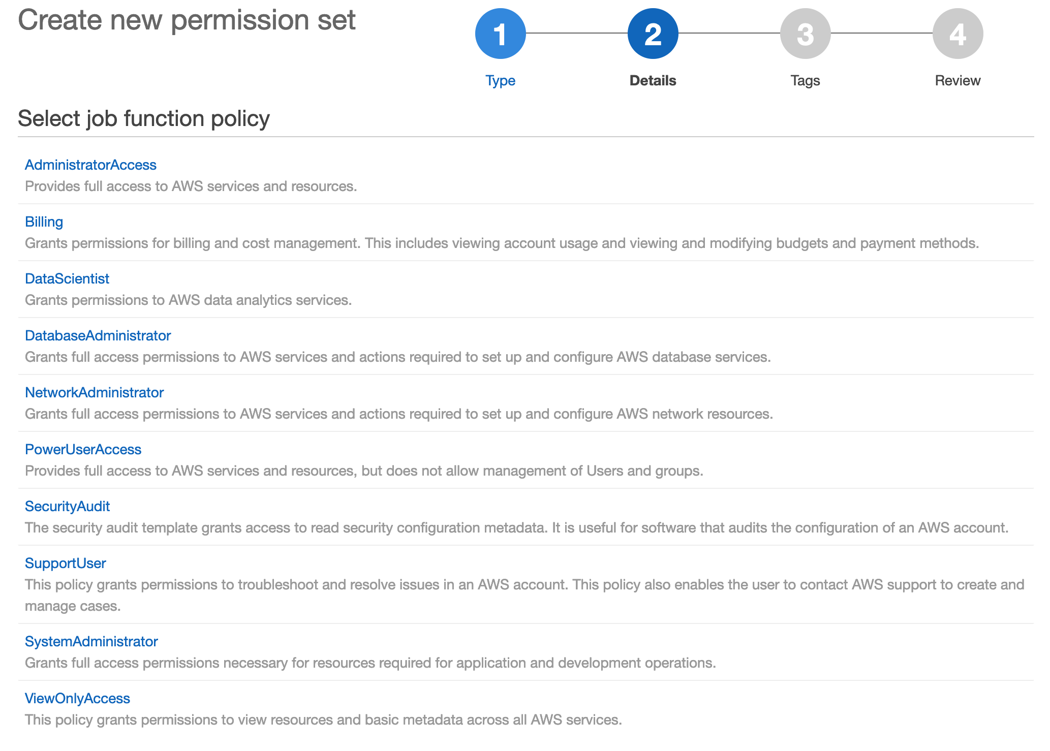The width and height of the screenshot is (1050, 751).
Task: Click the Details step label
Action: pyautogui.click(x=653, y=80)
